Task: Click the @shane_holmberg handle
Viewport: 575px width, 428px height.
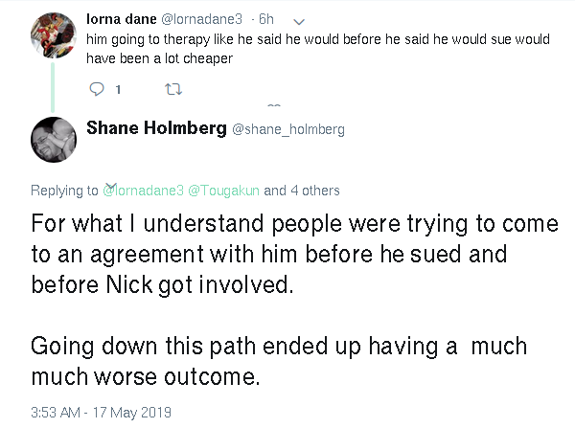Action: pos(288,129)
